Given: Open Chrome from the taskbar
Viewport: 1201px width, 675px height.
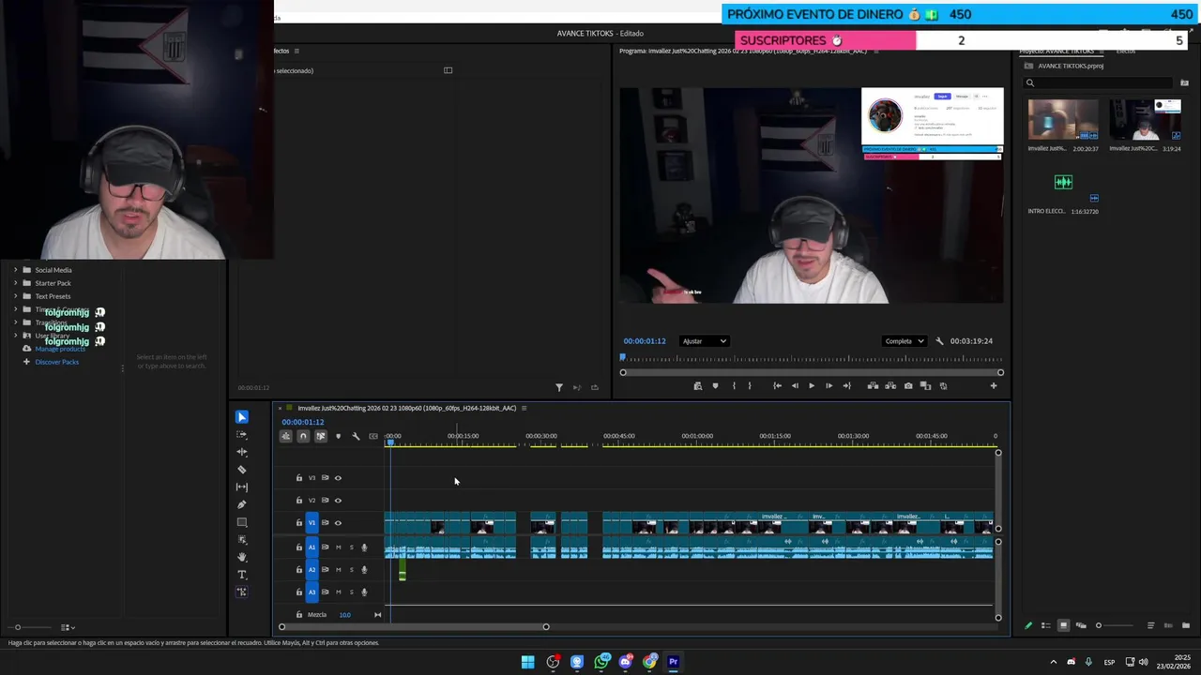Looking at the screenshot, I should (649, 662).
